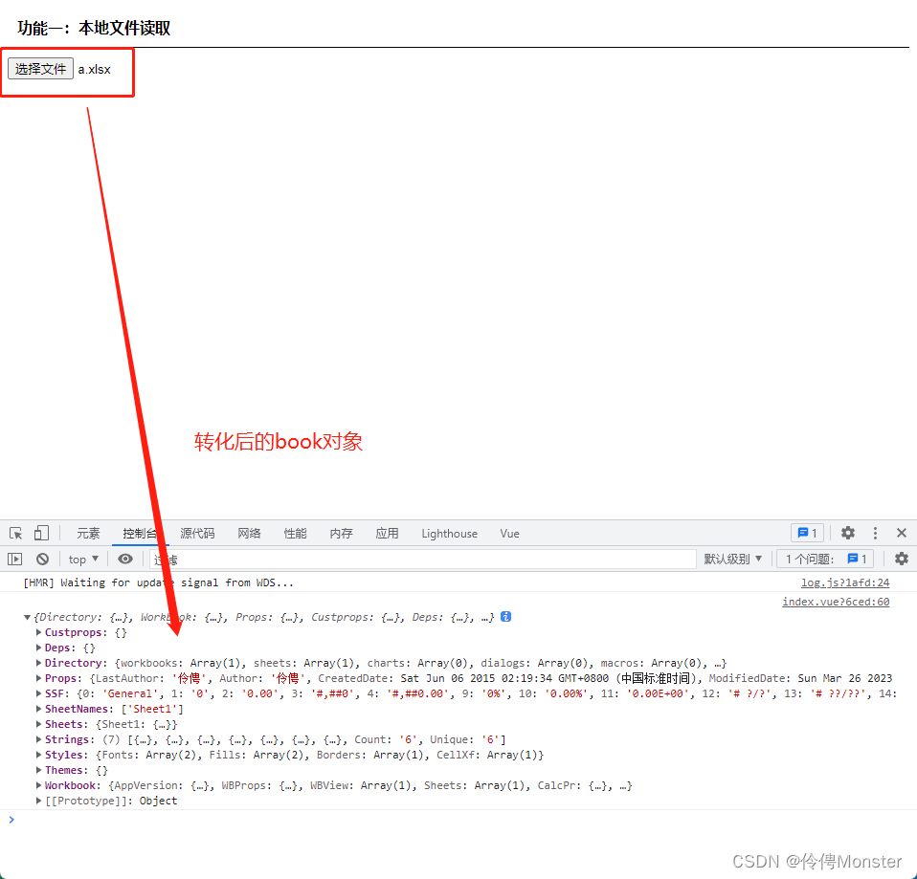This screenshot has width=917, height=879.
Task: Click the 选择文件 file chooser button
Action: [40, 69]
